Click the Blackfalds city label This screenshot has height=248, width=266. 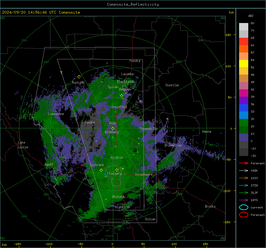coord(126,82)
